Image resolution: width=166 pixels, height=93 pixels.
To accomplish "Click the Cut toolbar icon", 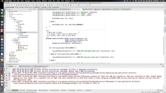I will 17,5.
